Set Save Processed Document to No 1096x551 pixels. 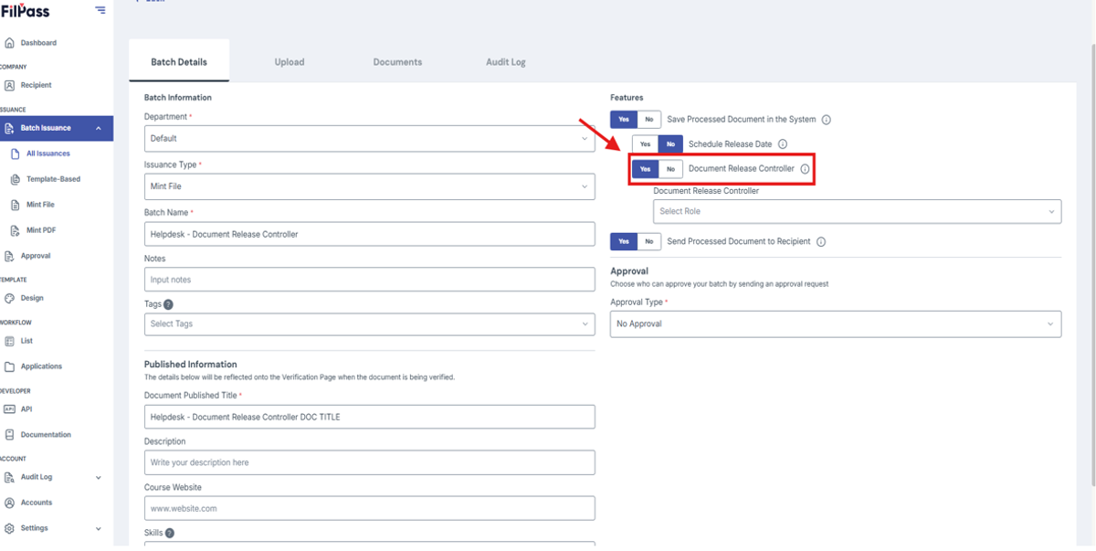click(x=648, y=120)
